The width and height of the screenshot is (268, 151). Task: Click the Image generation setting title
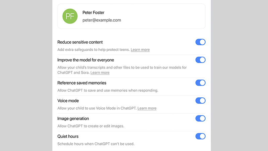73,118
